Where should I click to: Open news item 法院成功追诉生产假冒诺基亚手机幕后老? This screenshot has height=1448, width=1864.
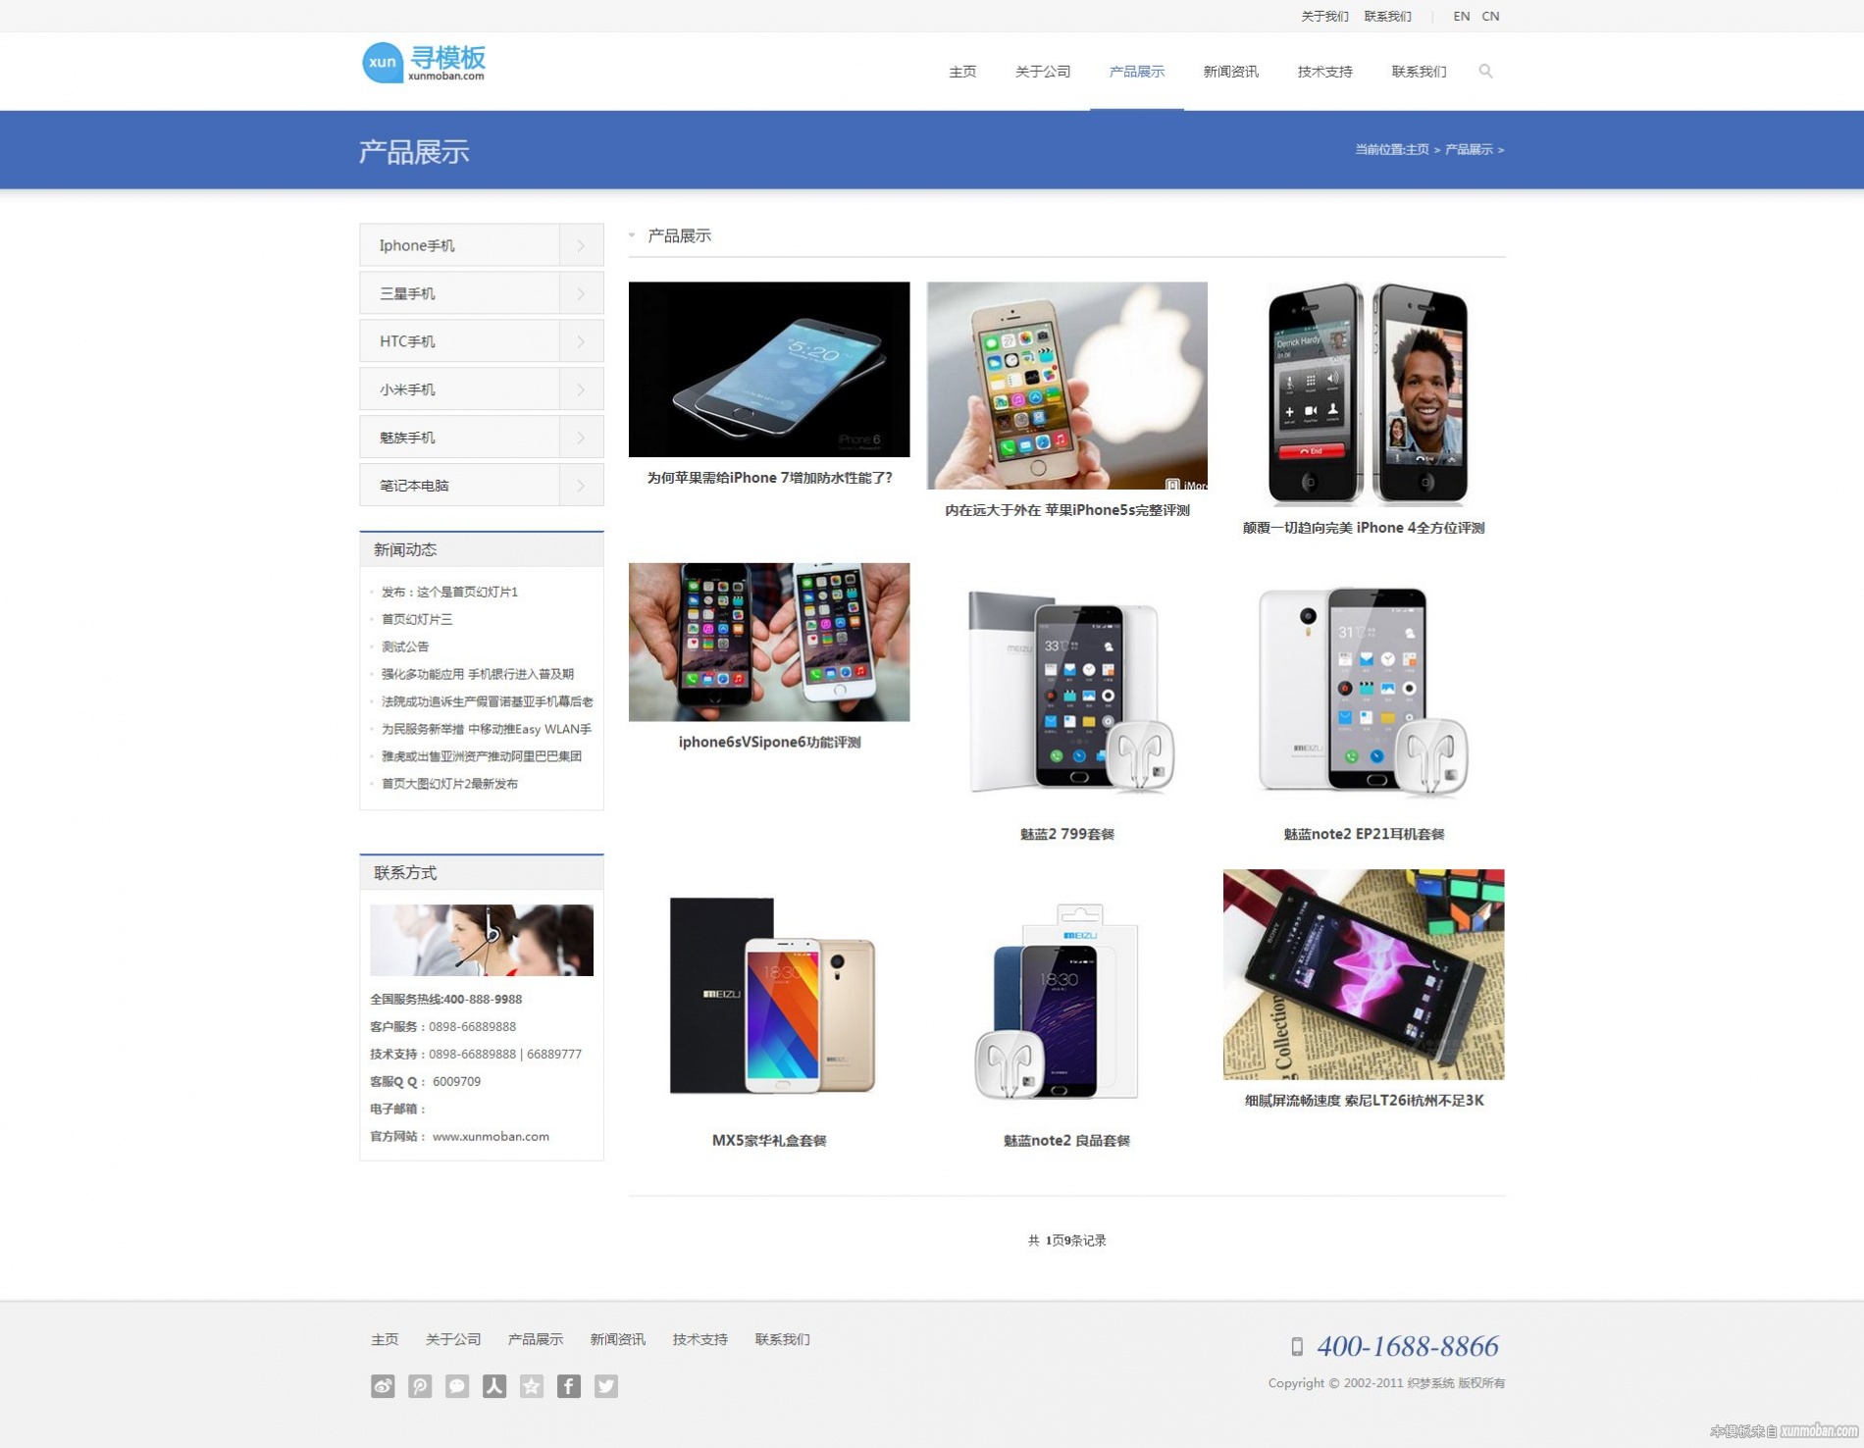487,701
